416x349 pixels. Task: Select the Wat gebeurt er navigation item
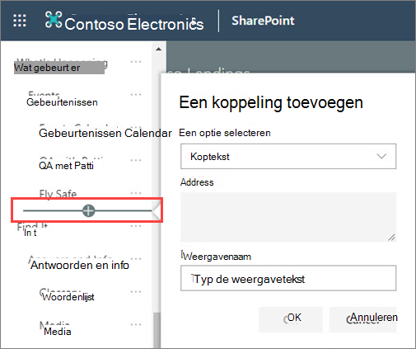pos(59,68)
